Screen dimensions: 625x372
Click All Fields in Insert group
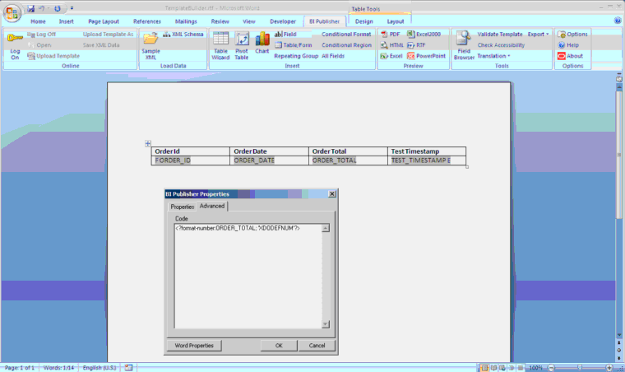tap(333, 56)
